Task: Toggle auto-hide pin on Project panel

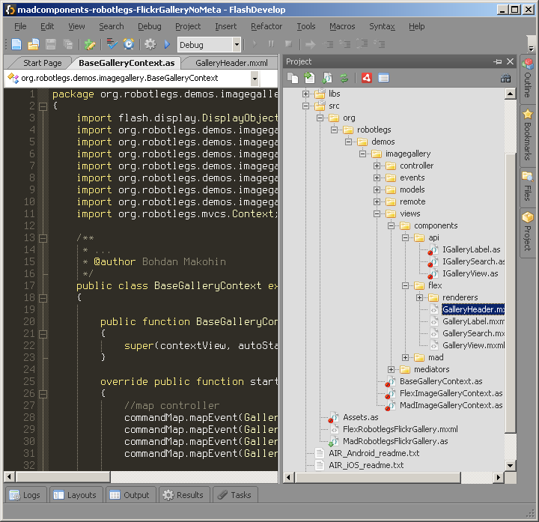Action: click(x=498, y=61)
